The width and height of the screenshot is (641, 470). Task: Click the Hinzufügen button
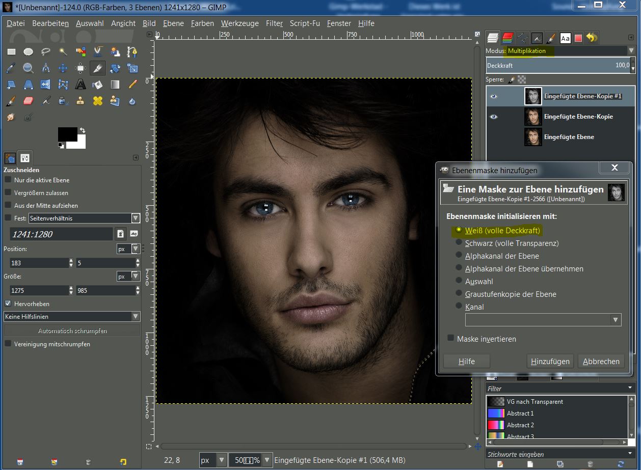pos(550,362)
